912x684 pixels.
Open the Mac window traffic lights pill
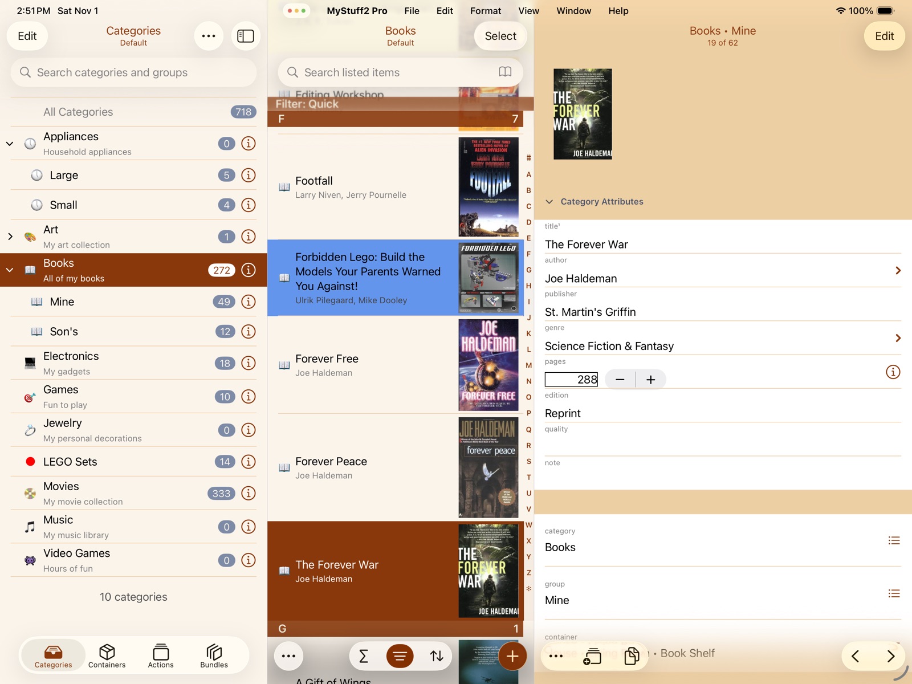coord(296,11)
